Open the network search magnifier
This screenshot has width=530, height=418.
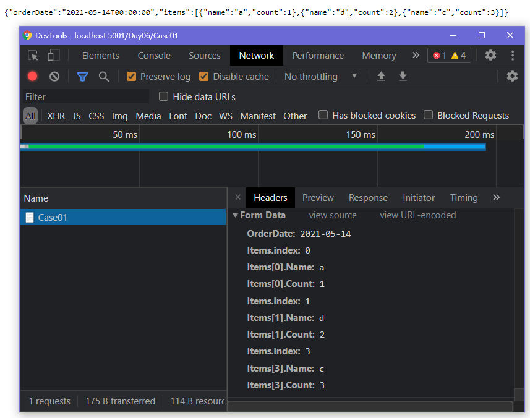(x=104, y=77)
